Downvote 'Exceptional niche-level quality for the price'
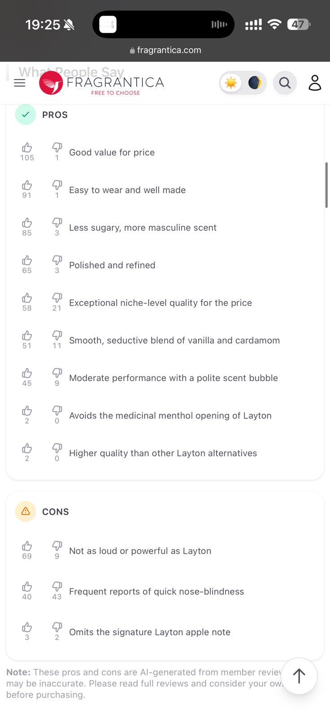 tap(57, 298)
